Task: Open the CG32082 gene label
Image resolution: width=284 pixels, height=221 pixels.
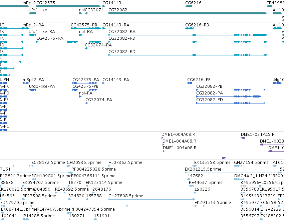Action: tap(118, 10)
